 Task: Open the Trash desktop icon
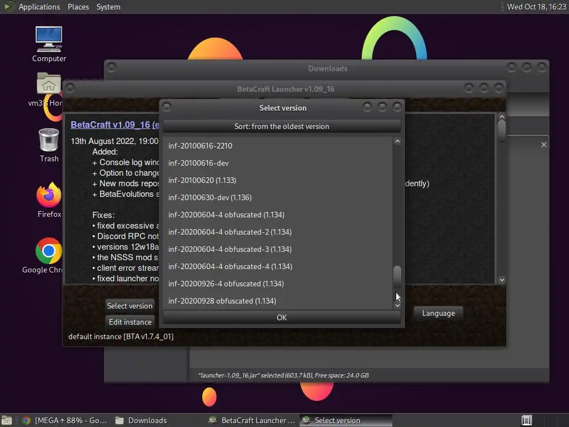[49, 145]
